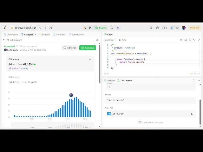Click the streak flame counter
This screenshot has height=152, width=203.
pyautogui.click(x=165, y=28)
